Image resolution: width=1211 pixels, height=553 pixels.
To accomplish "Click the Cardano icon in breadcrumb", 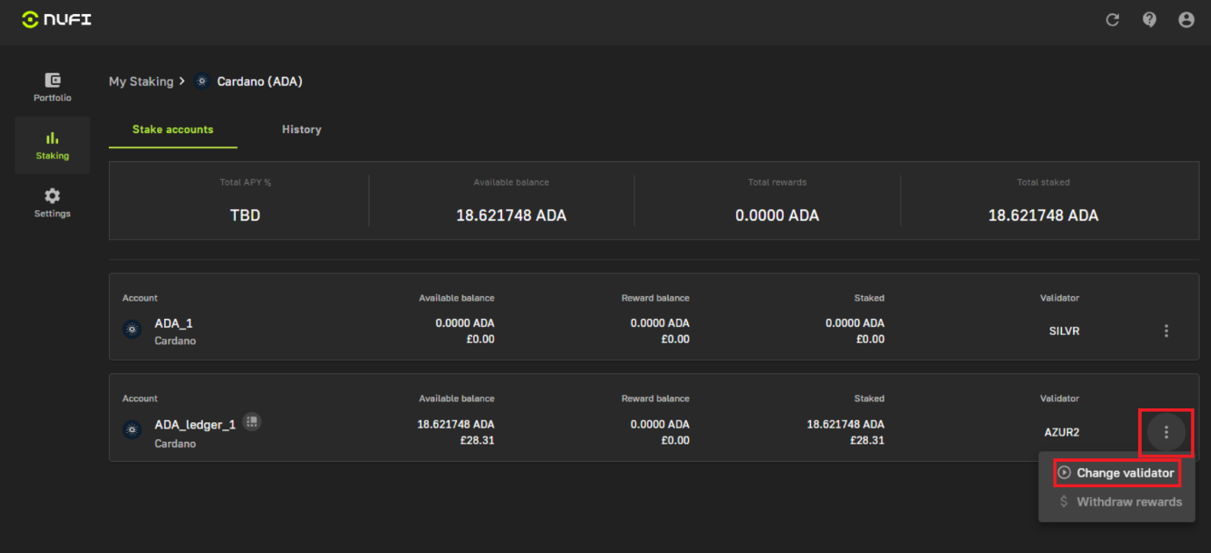I will pyautogui.click(x=202, y=82).
